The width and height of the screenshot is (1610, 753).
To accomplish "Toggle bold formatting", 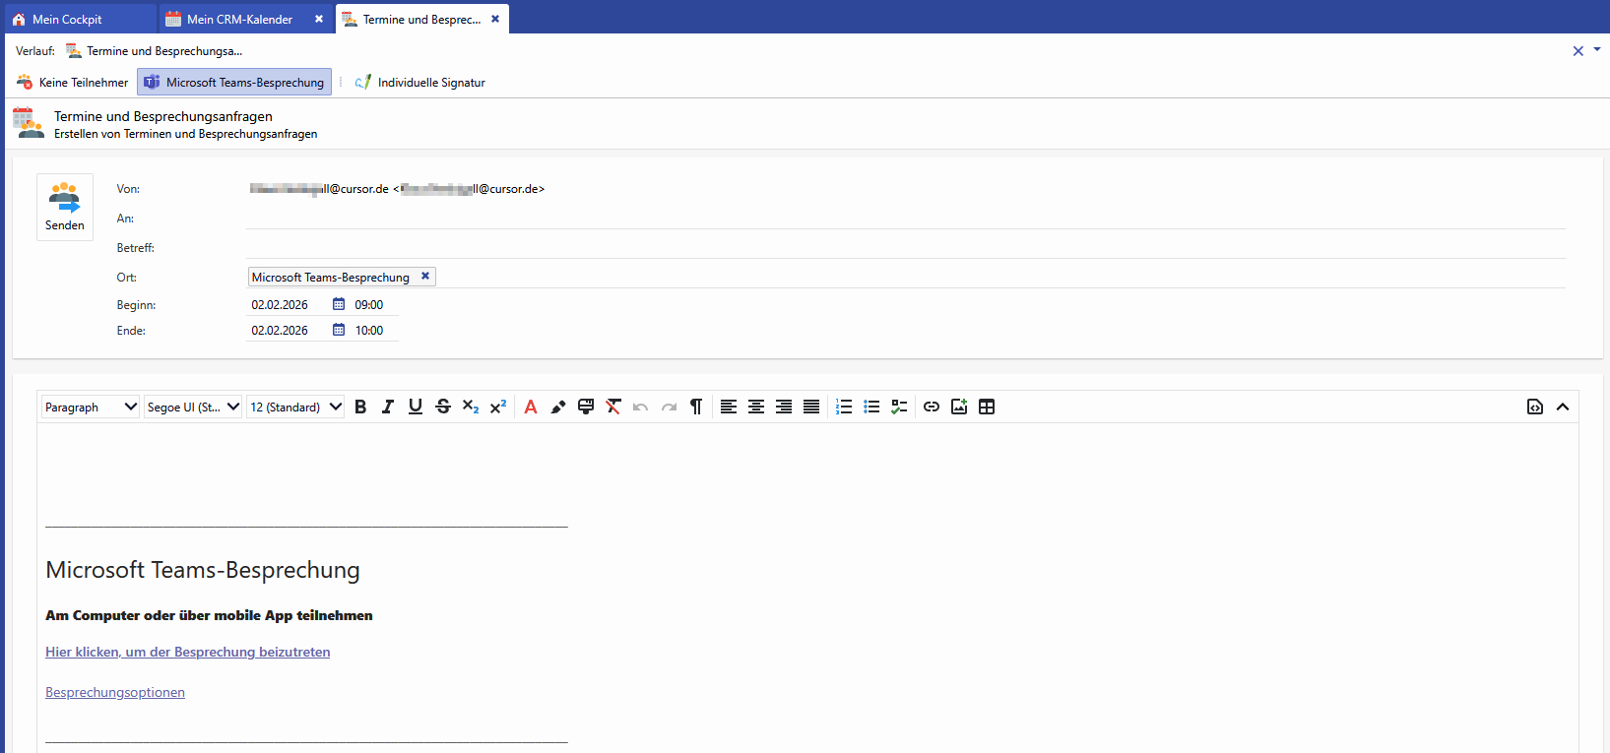I will tap(360, 407).
